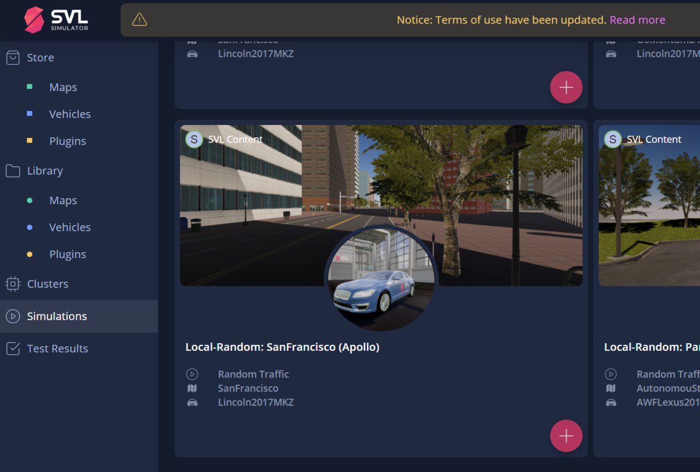Screen dimensions: 700x472
Task: Click the car icon on upper left card
Action: (192, 54)
